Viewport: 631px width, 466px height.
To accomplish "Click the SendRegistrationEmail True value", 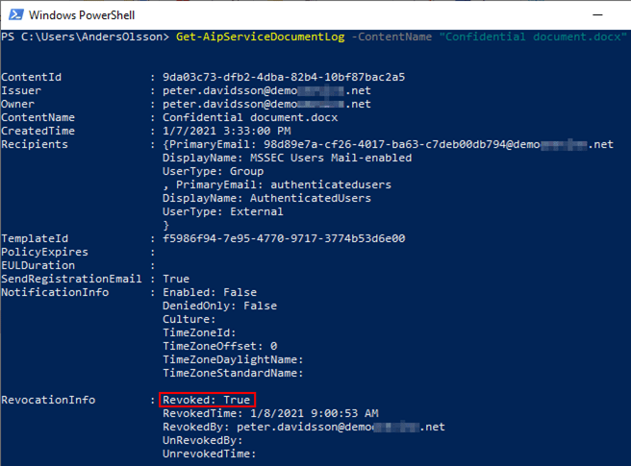I will tap(176, 279).
